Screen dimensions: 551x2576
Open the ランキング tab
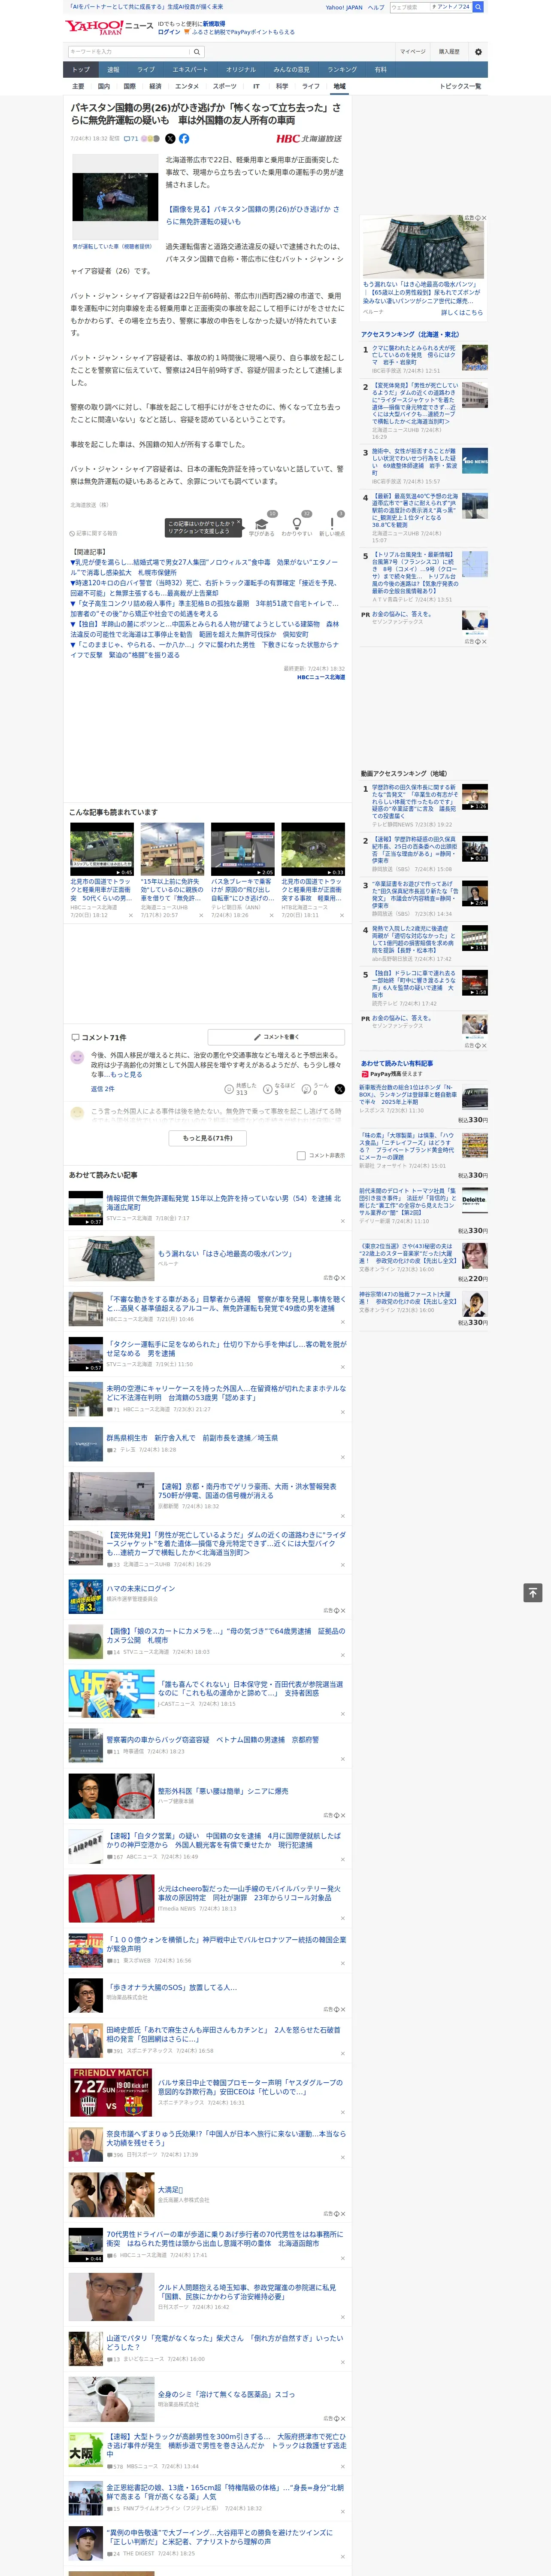(342, 70)
